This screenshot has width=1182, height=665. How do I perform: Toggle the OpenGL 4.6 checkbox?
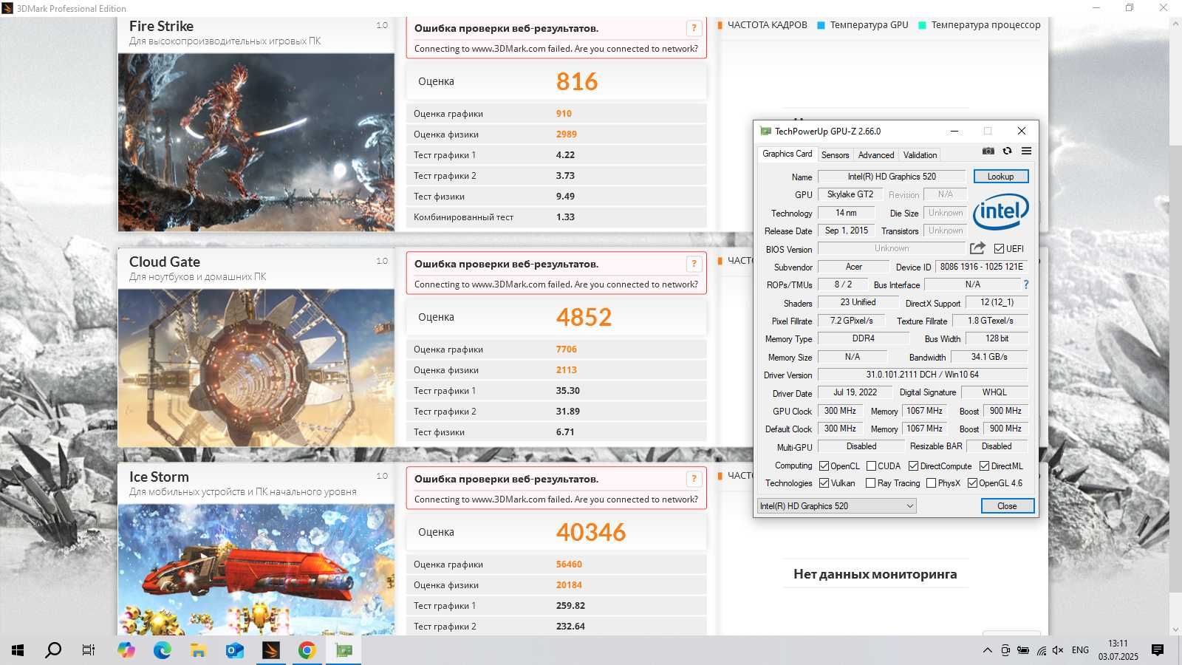click(972, 483)
